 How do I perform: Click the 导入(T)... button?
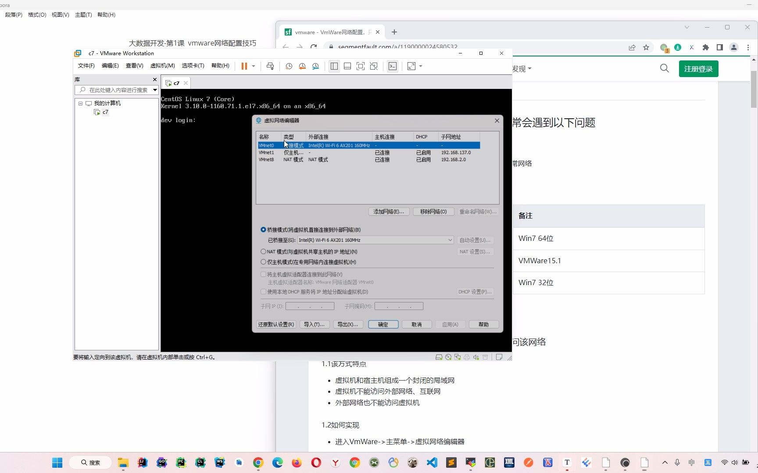[x=314, y=325]
